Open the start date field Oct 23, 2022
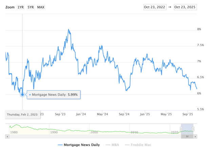 (x=155, y=7)
